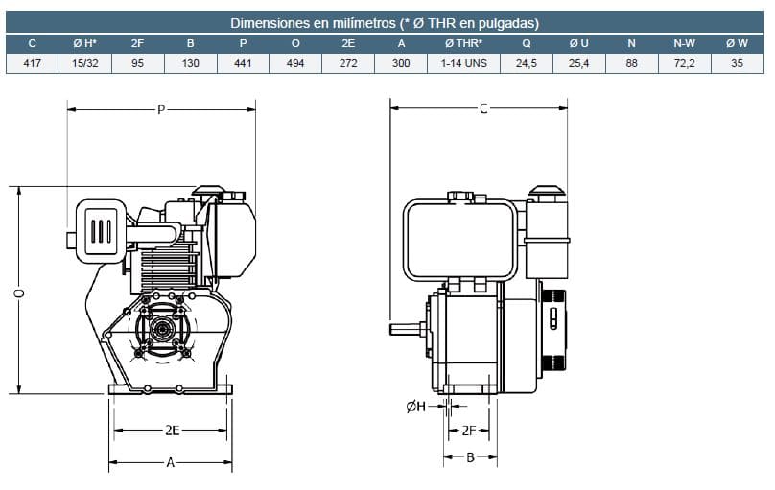775x490 pixels.
Task: Click the 'A' column header in table
Action: [401, 43]
